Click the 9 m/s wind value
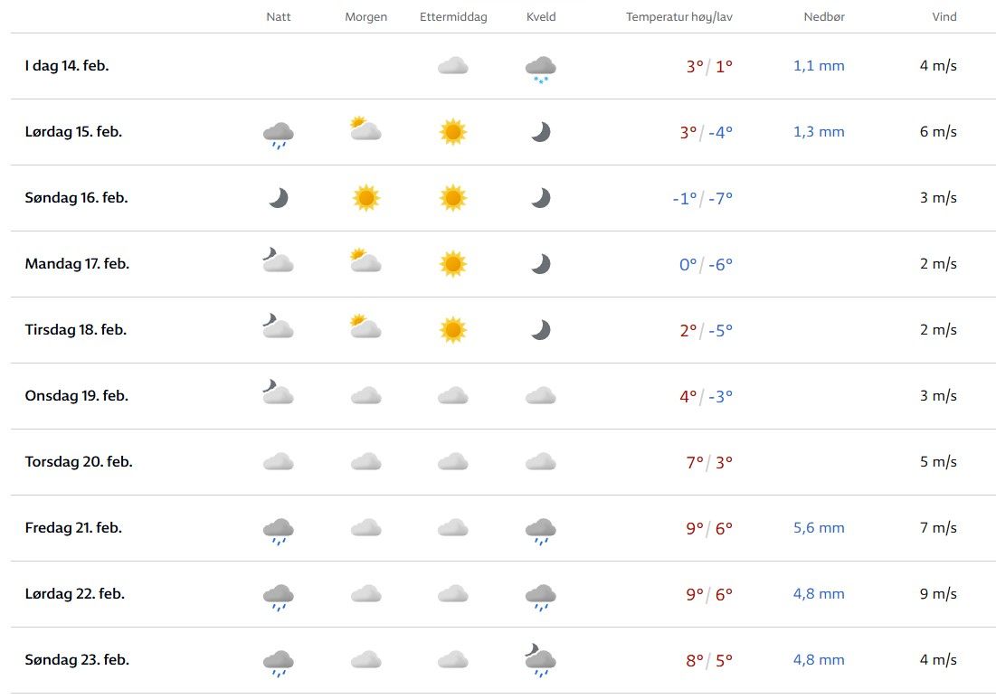Image resolution: width=996 pixels, height=699 pixels. coord(938,594)
